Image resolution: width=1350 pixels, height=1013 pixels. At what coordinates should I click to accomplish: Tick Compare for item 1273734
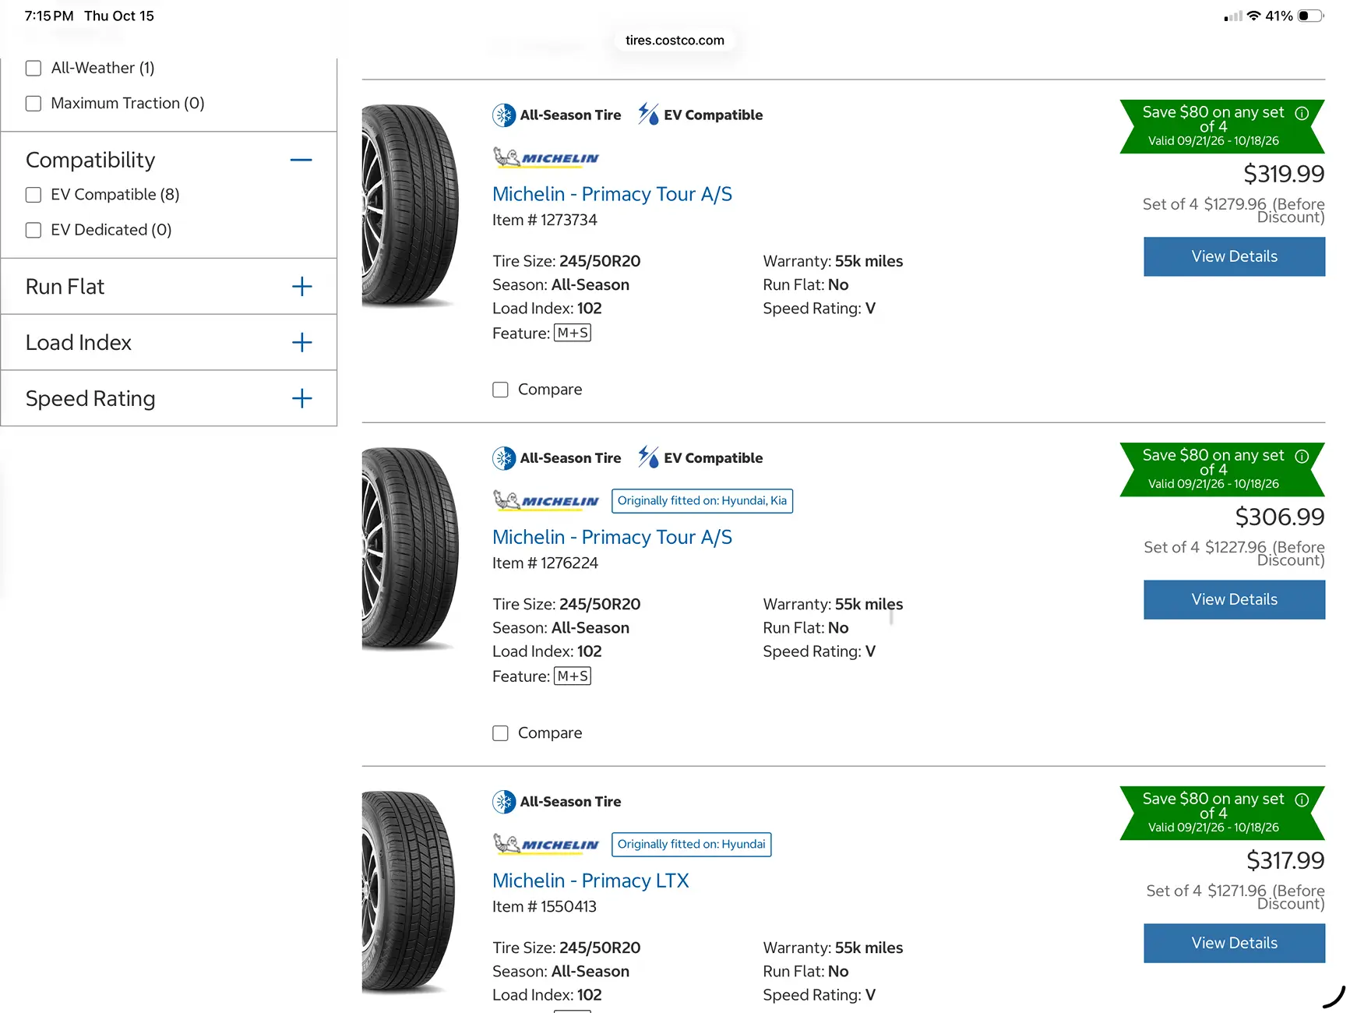tap(500, 390)
